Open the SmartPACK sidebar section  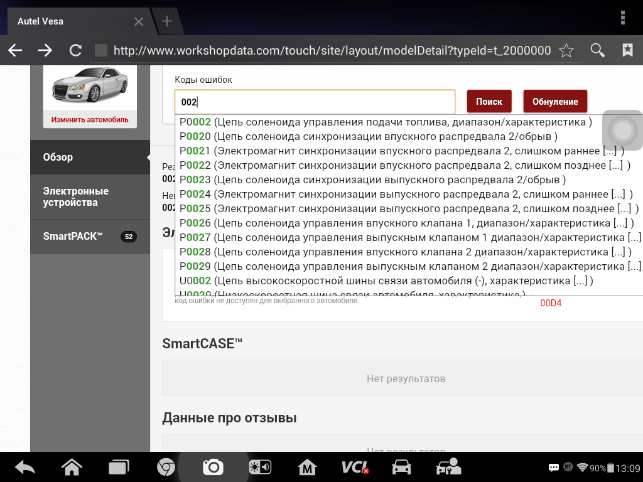coord(90,237)
